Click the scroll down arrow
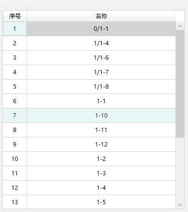This screenshot has height=212, width=188. (180, 205)
